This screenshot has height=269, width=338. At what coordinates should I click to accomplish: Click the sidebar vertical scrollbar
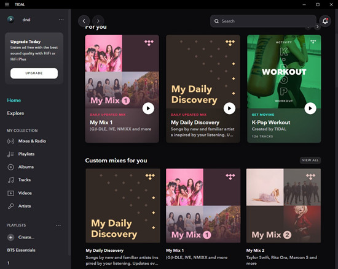[69, 133]
